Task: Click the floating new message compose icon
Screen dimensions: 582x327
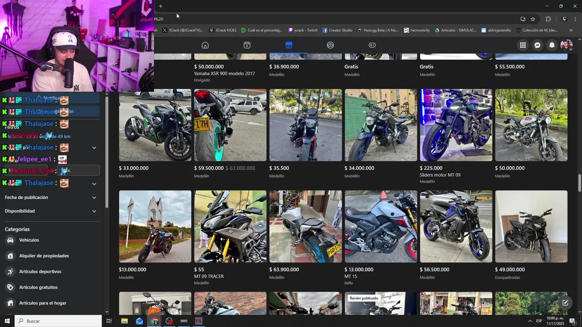Action: (x=565, y=303)
